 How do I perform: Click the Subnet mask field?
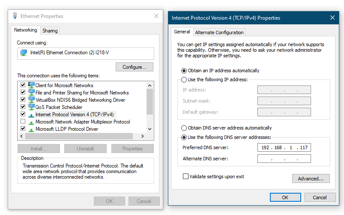click(x=284, y=101)
